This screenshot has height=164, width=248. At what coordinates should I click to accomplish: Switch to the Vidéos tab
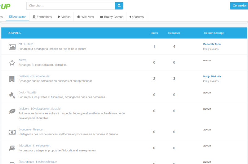pyautogui.click(x=64, y=17)
